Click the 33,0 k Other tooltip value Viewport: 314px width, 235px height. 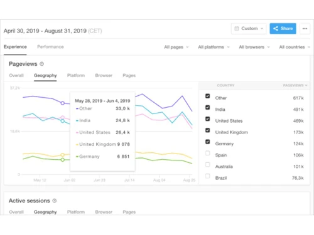pyautogui.click(x=122, y=108)
